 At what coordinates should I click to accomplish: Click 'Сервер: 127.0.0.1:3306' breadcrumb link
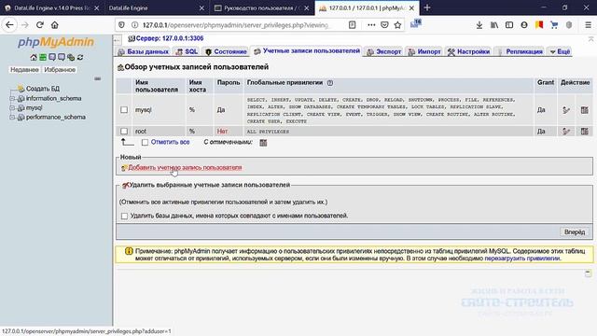170,38
